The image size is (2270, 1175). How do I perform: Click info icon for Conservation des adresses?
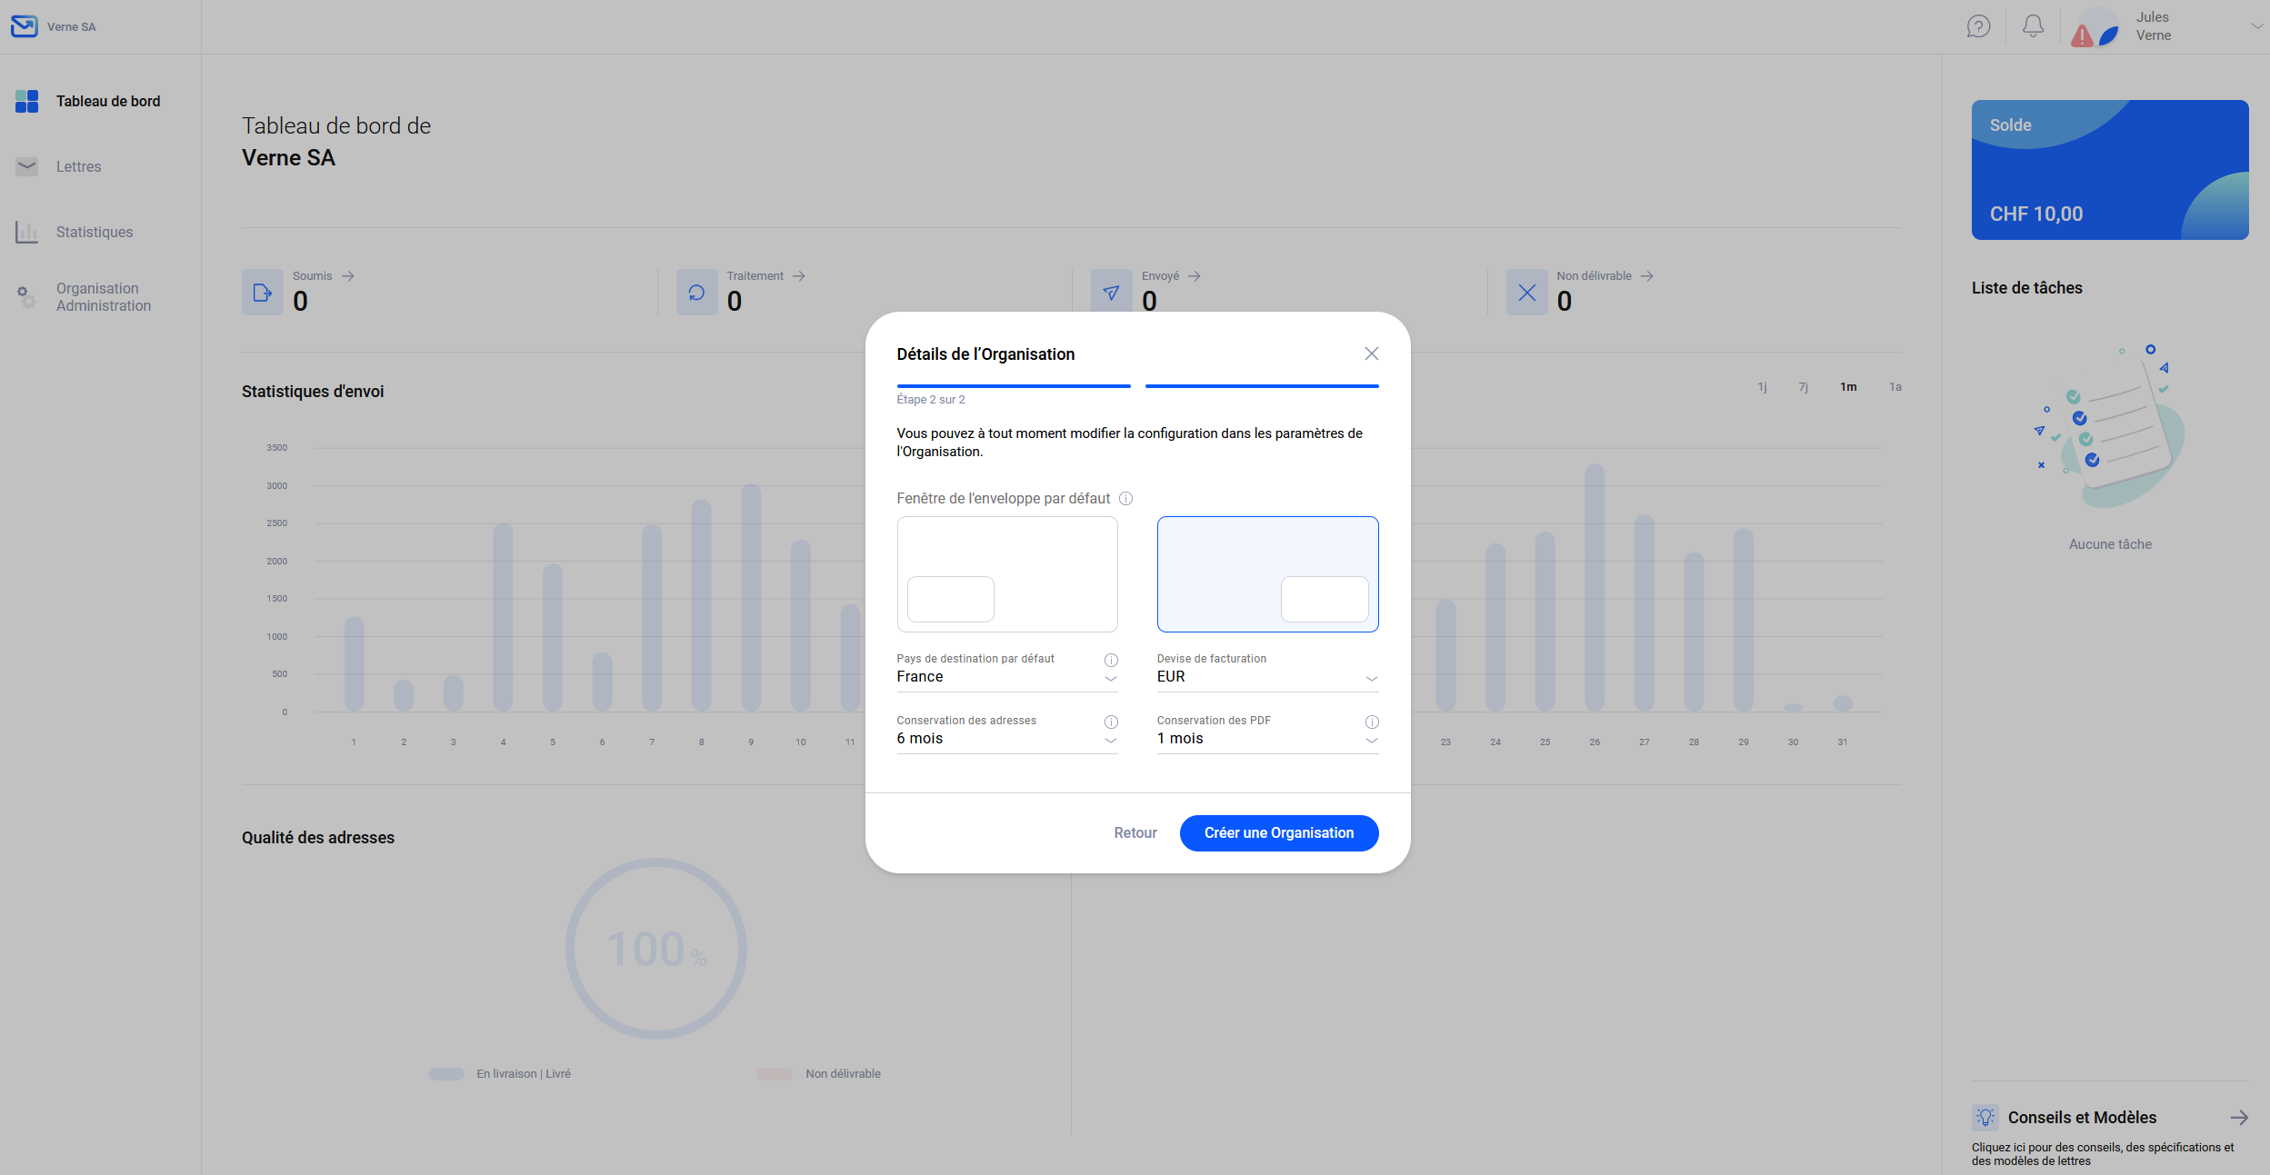(1111, 722)
